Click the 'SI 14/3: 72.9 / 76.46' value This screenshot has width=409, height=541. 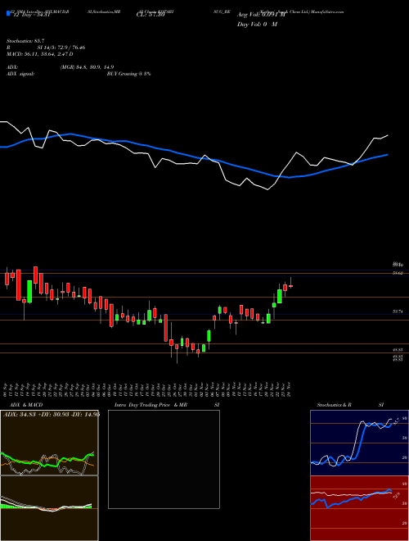coord(61,48)
